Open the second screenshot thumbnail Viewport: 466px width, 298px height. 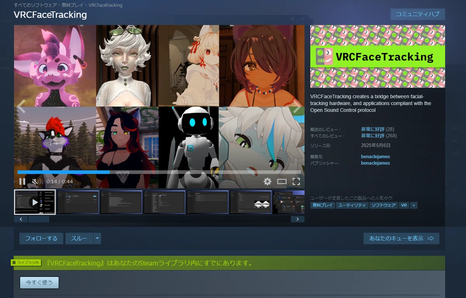point(78,202)
